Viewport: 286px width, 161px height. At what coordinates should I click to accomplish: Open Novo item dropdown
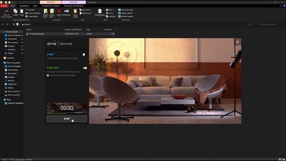click(x=85, y=10)
